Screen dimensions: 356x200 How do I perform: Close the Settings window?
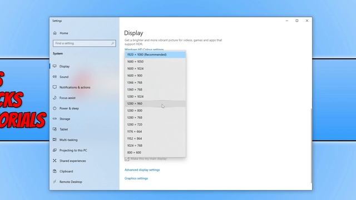coord(307,21)
